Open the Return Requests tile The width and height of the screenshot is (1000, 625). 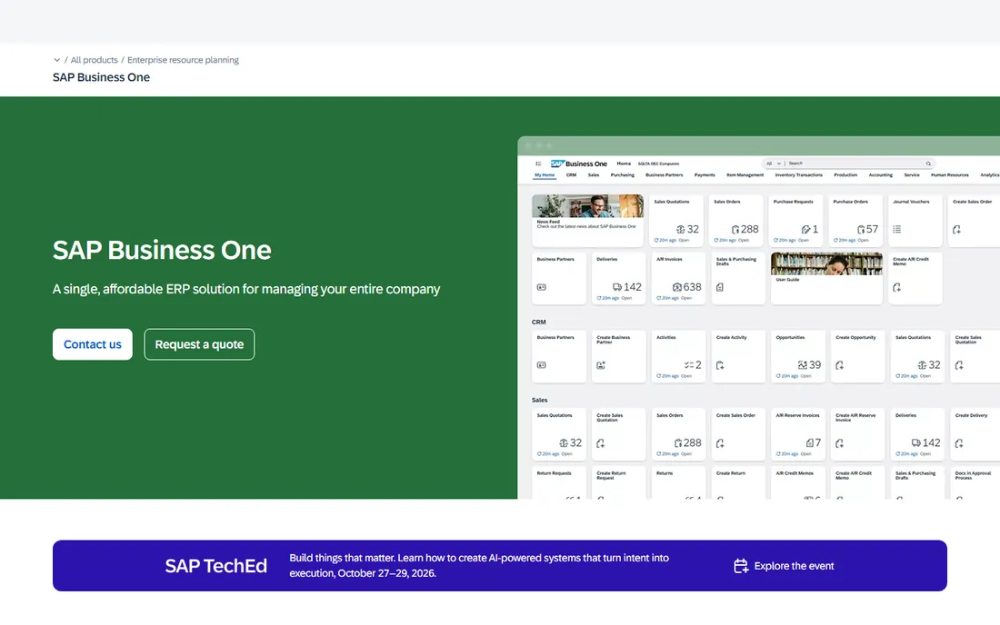tap(559, 483)
